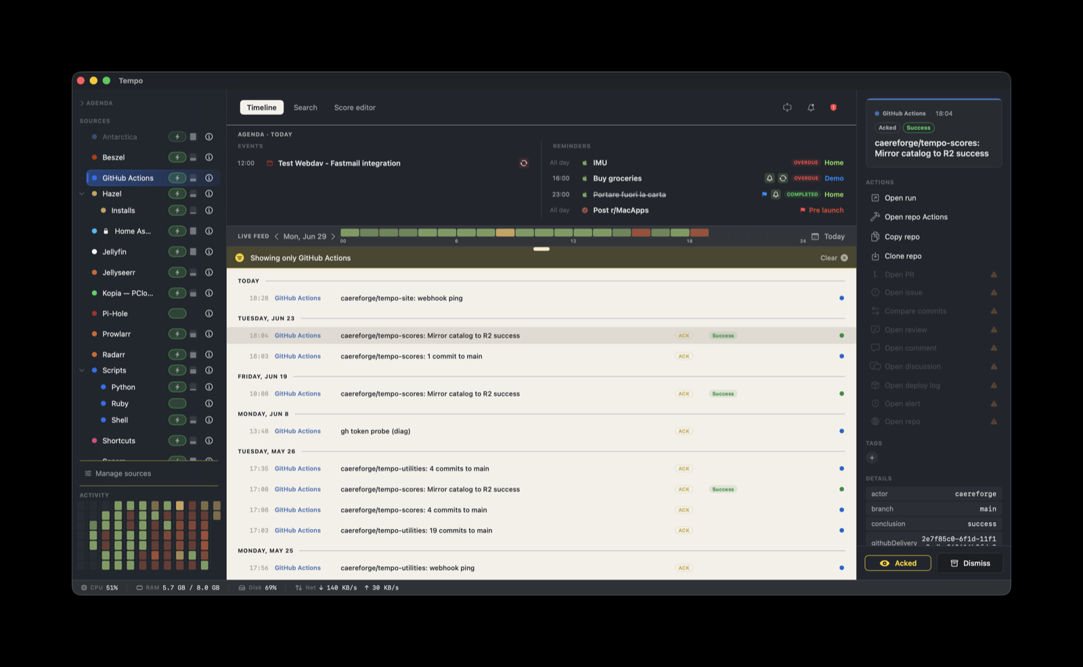This screenshot has height=667, width=1083.
Task: Switch to the Timeline tab
Action: (x=262, y=108)
